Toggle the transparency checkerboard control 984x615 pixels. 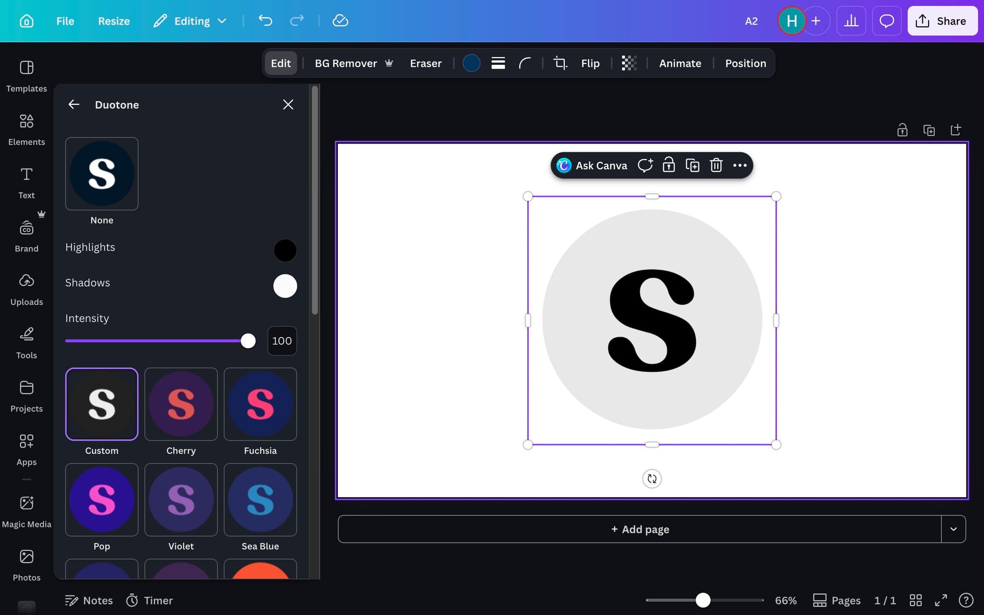click(628, 63)
